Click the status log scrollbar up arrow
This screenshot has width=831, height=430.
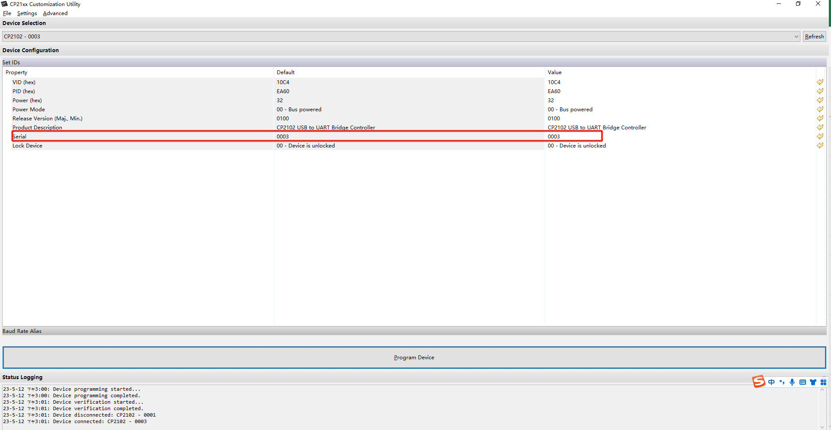[x=822, y=389]
